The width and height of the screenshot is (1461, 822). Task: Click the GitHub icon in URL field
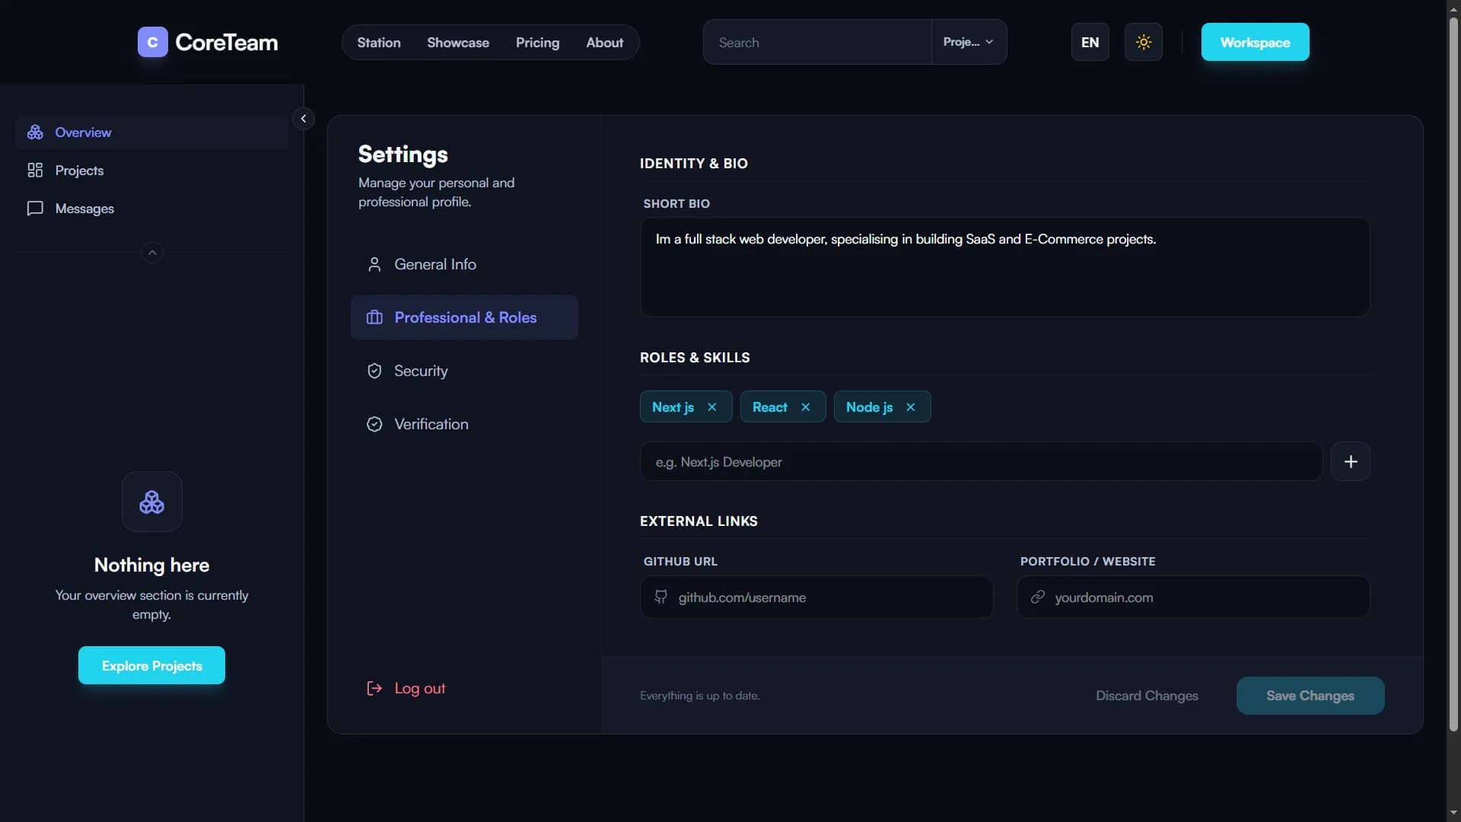[661, 597]
